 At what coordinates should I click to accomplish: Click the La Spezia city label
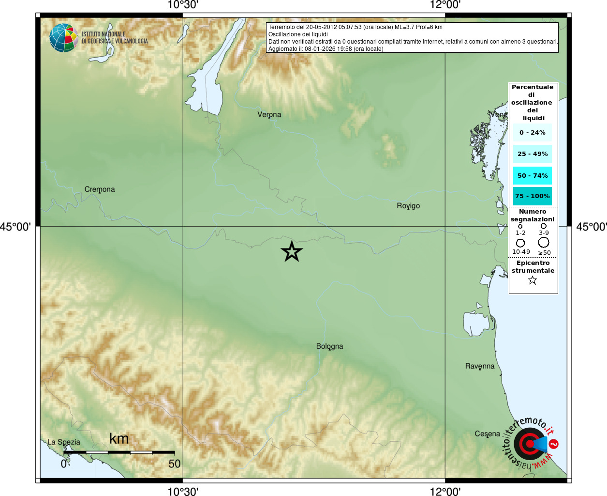64,442
